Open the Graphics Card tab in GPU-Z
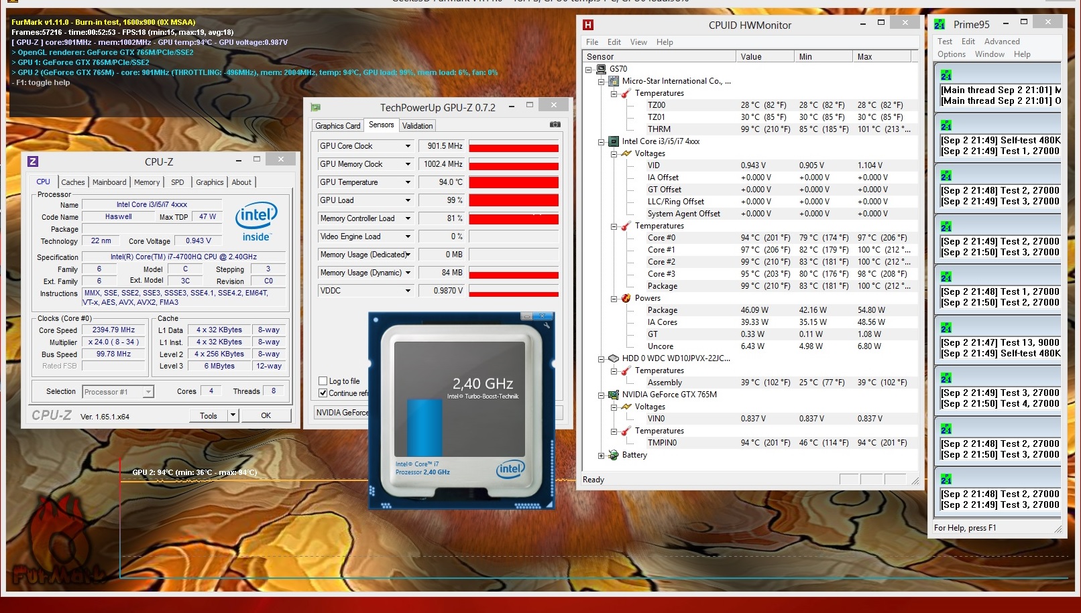1081x613 pixels. click(338, 126)
